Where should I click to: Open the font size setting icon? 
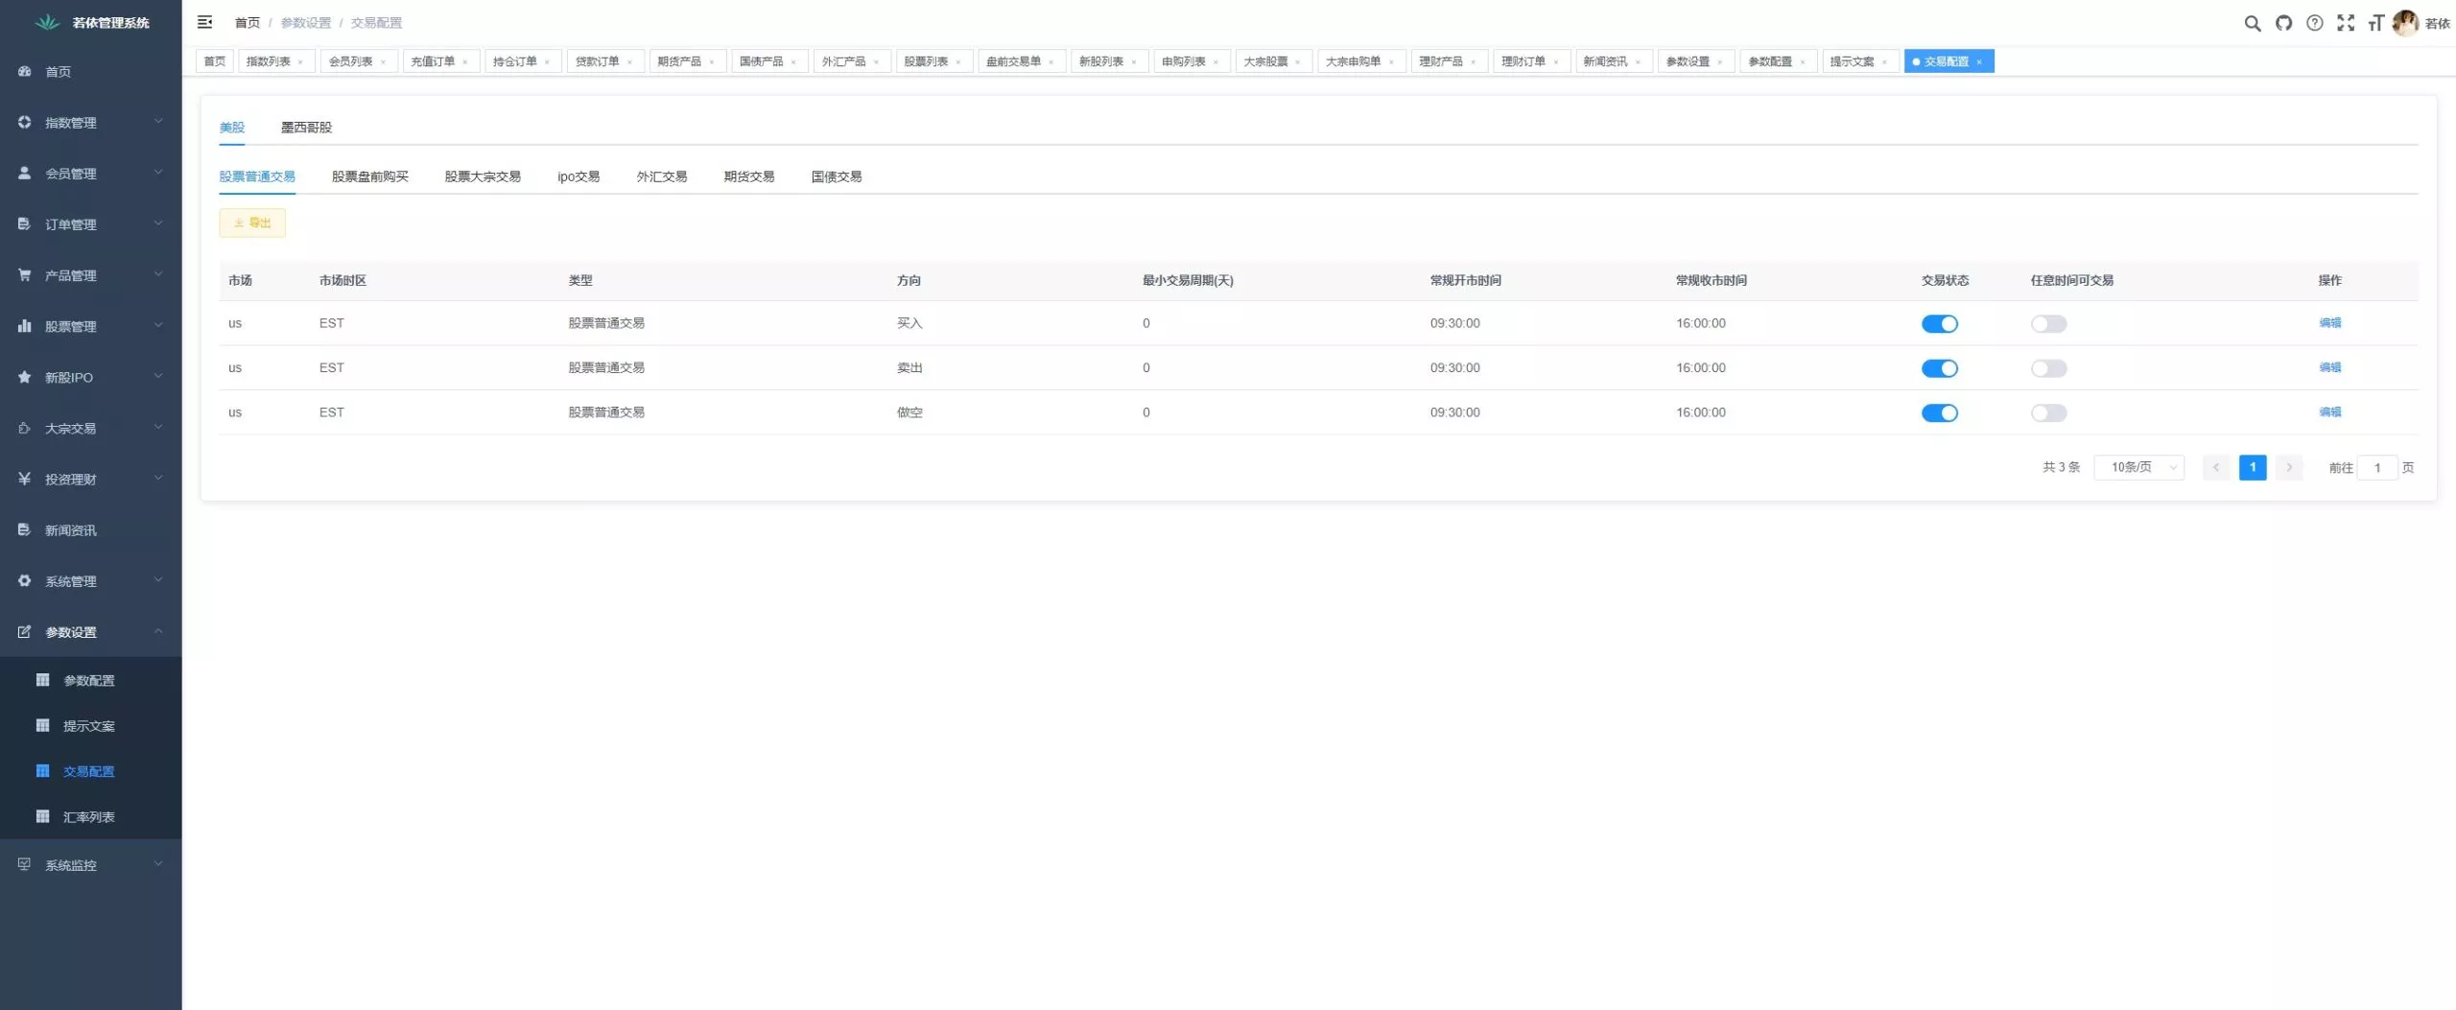(x=2375, y=23)
